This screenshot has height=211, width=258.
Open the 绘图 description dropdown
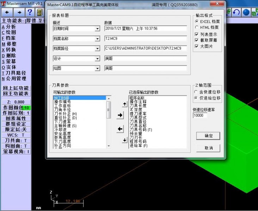point(97,69)
